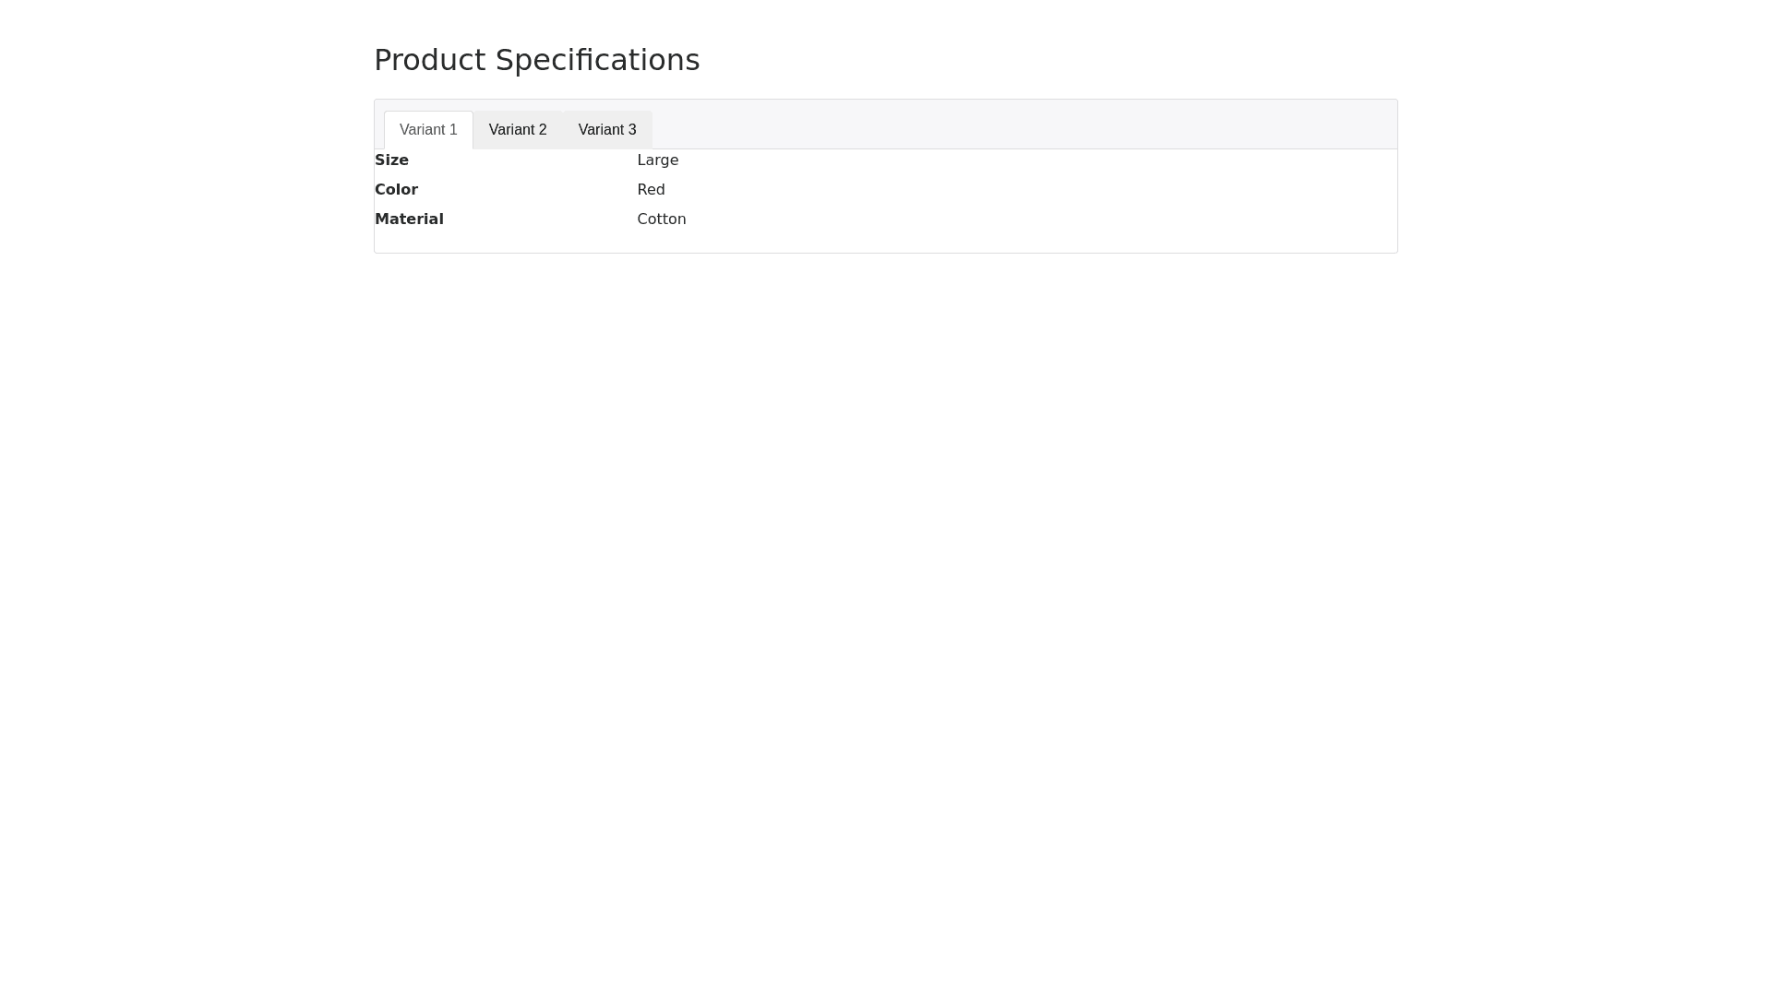Screen dimensions: 1772x996
Task: Select the Variant 1 tab
Action: pyautogui.click(x=428, y=130)
